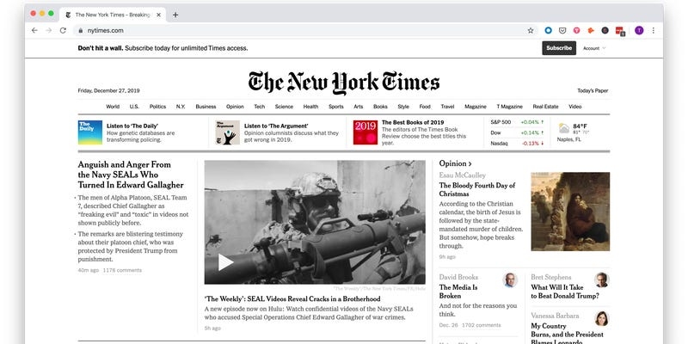Click Vanessa Barbara's portrait

pyautogui.click(x=601, y=318)
